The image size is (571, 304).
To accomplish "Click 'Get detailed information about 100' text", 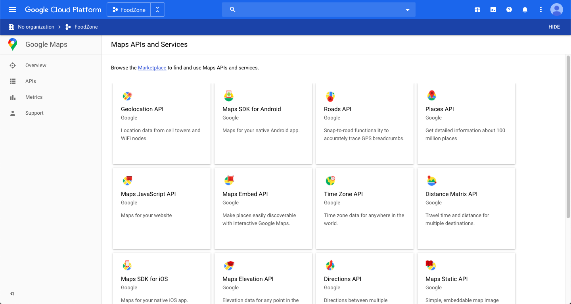I will point(465,131).
